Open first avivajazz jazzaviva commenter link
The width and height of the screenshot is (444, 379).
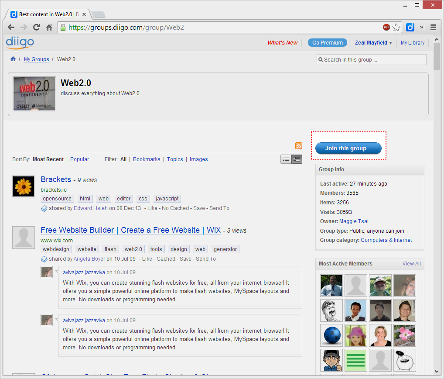coord(84,272)
